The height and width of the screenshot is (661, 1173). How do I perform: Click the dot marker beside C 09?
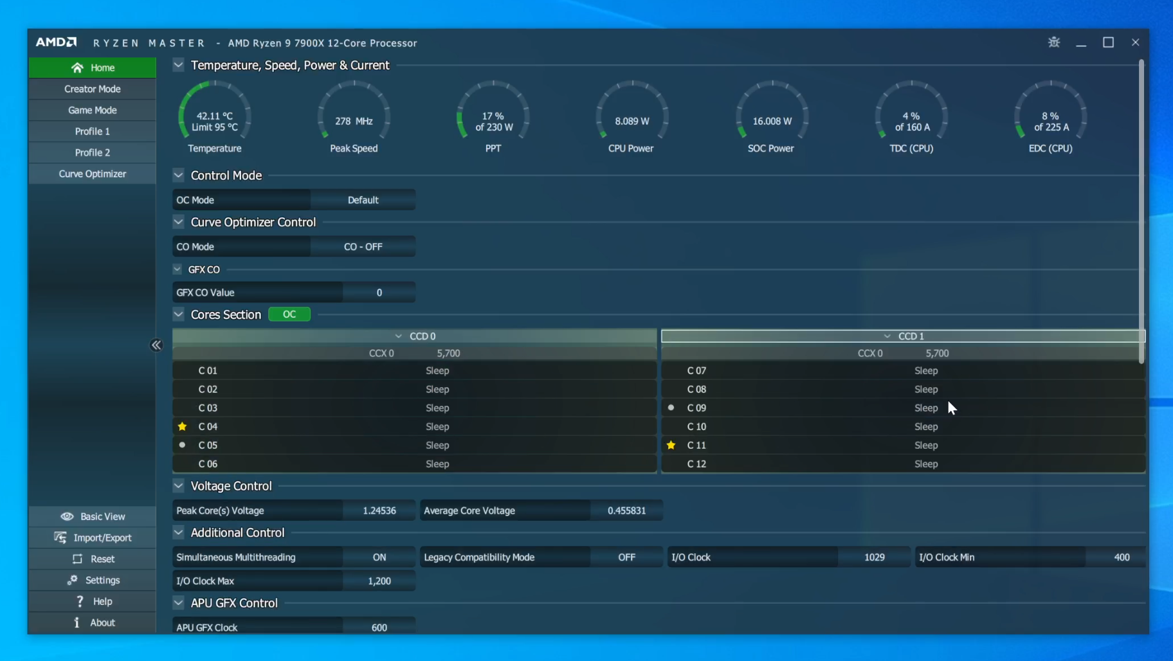click(x=671, y=408)
